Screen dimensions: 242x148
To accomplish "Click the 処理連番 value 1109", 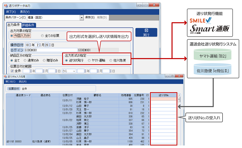I will 130,141.
